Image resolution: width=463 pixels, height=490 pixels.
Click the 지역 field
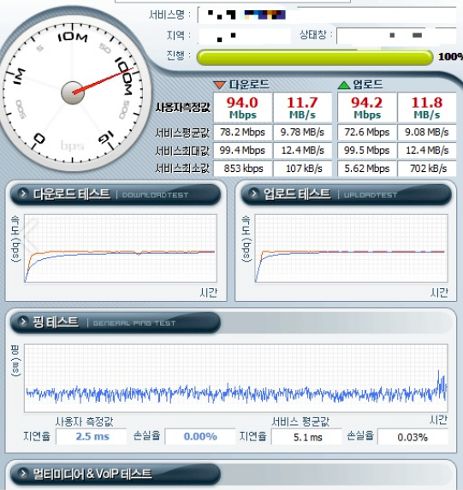click(x=244, y=36)
